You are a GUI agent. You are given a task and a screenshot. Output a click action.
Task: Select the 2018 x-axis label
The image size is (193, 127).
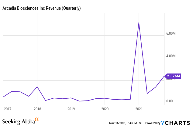[x=37, y=109]
